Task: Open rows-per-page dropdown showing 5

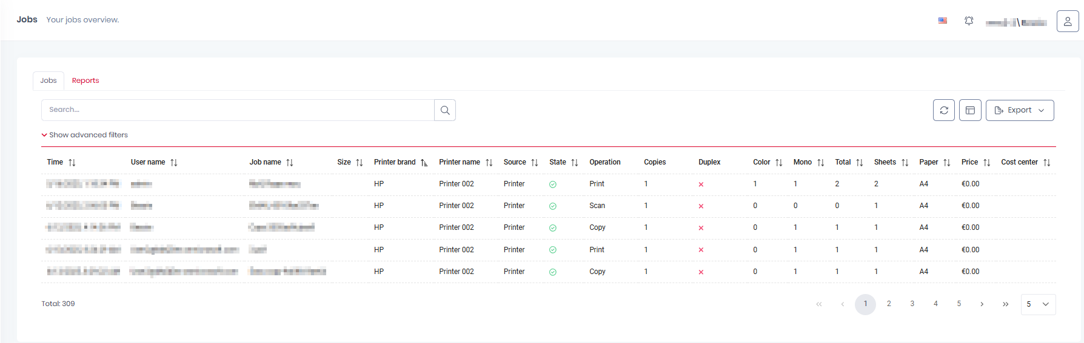Action: point(1038,304)
